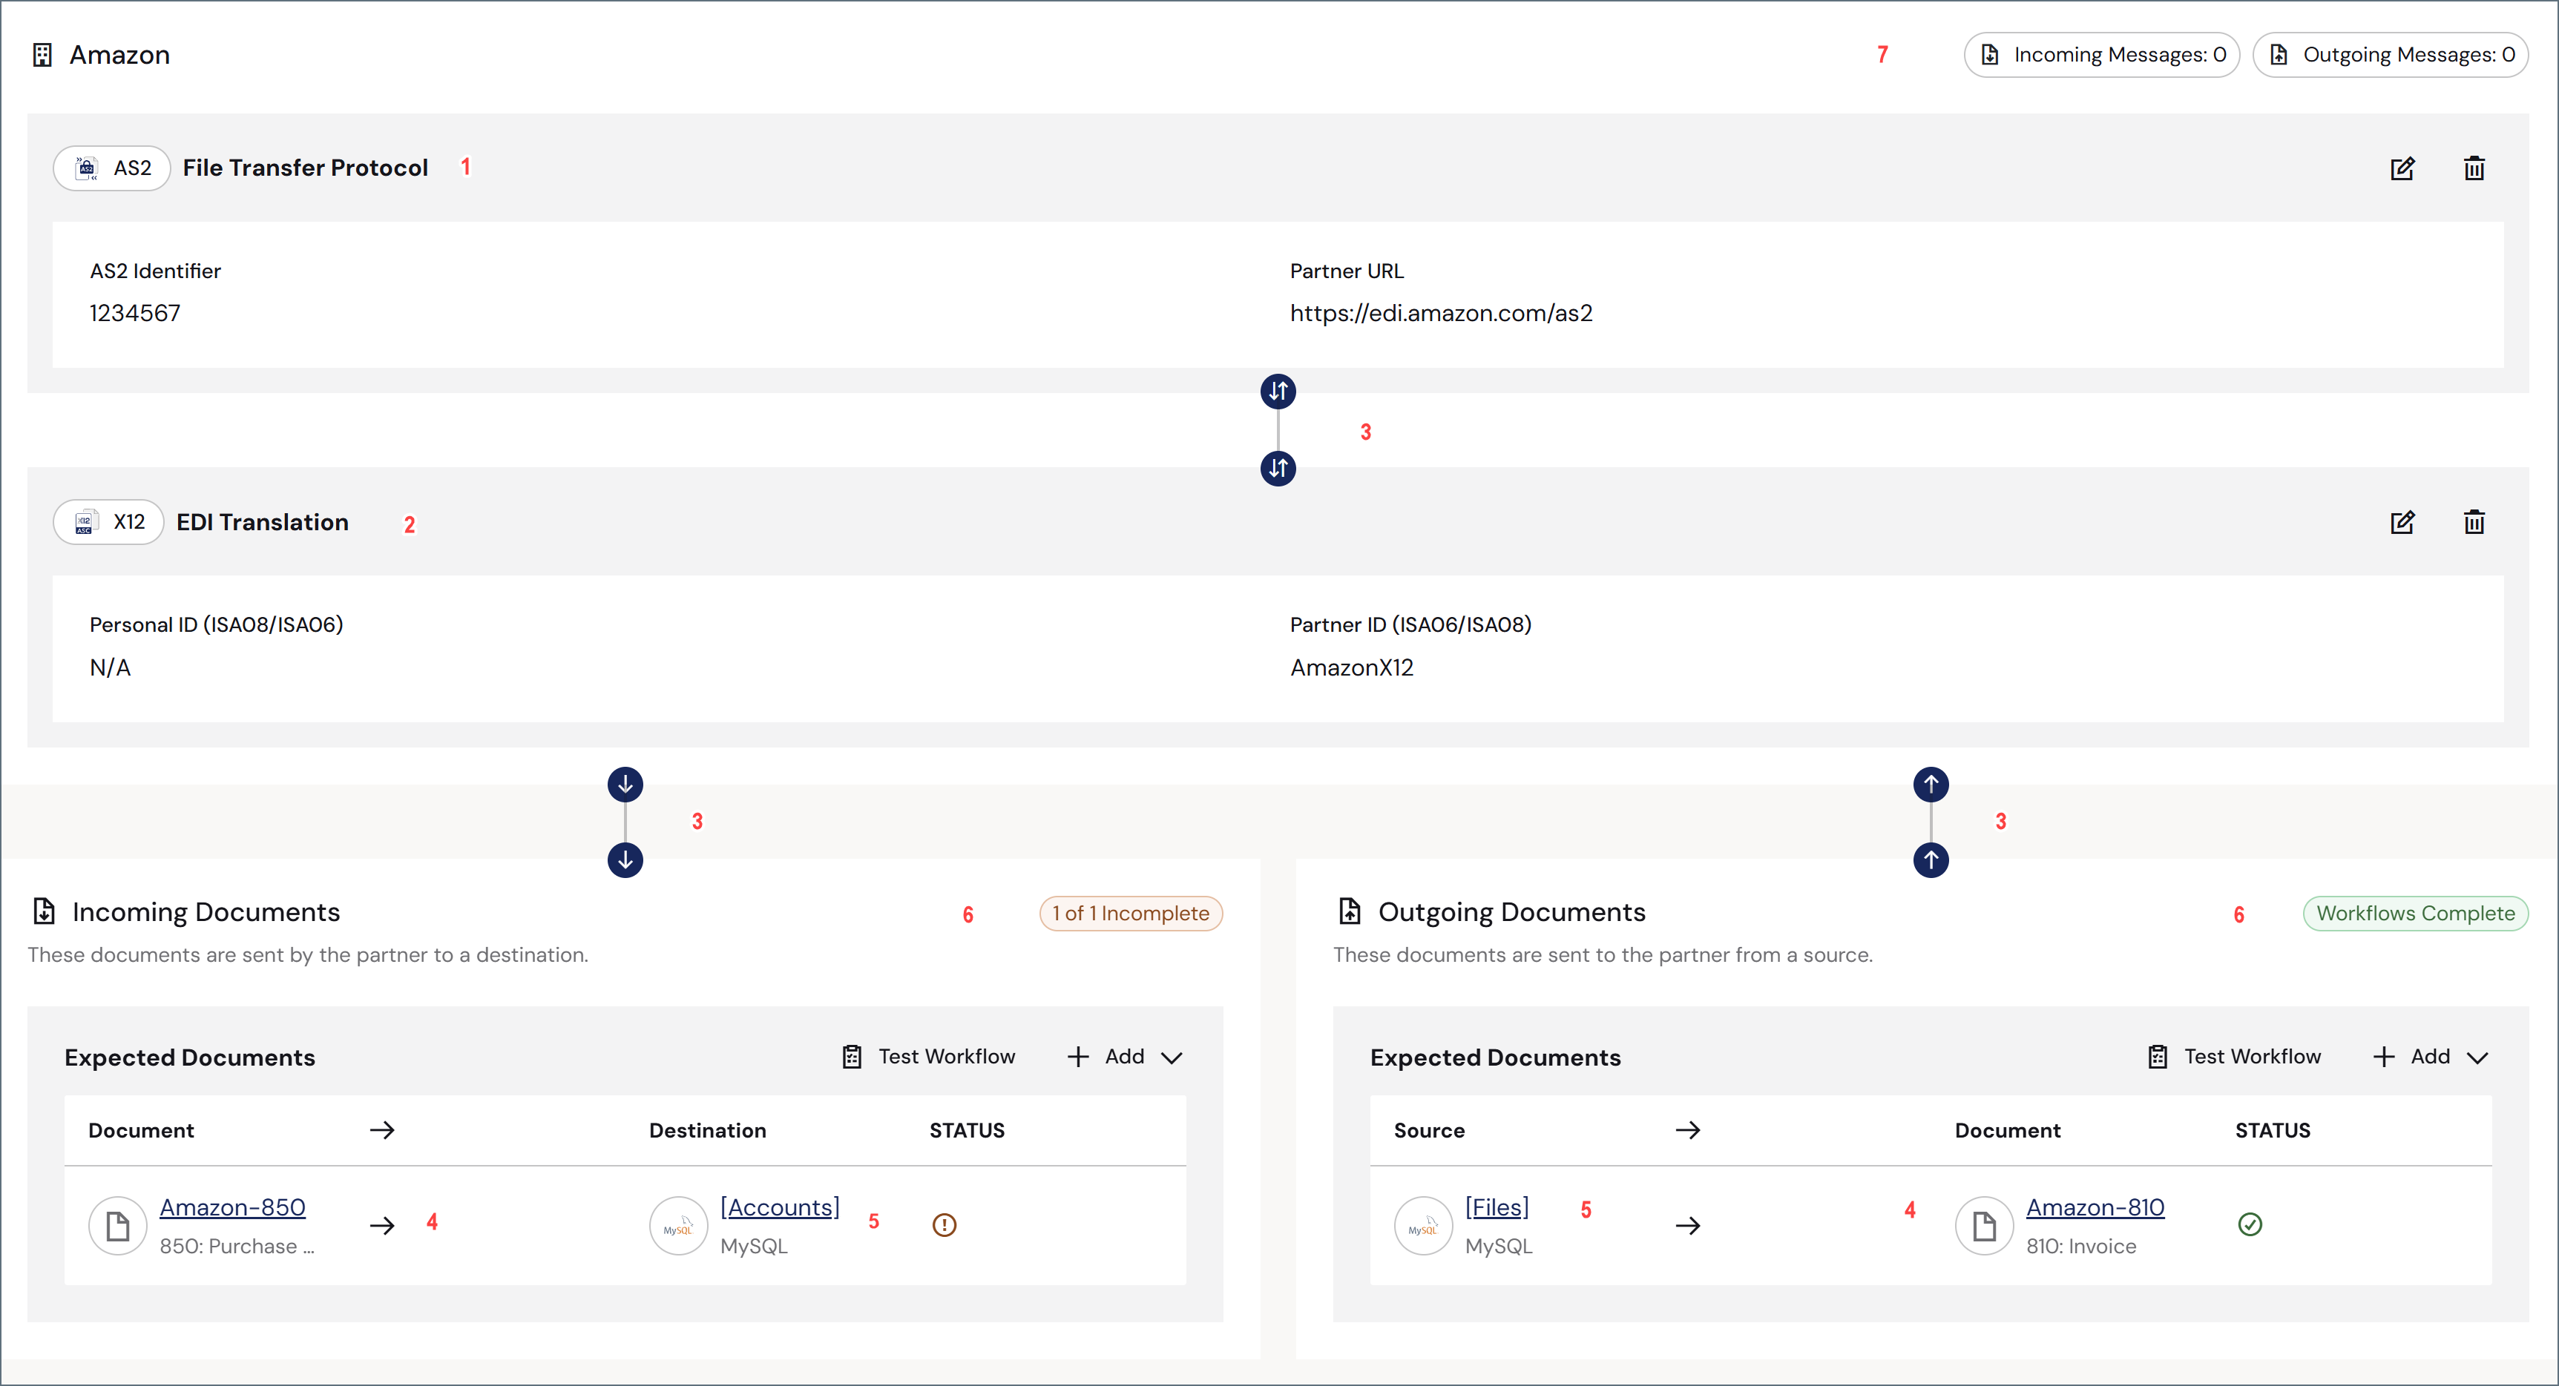Edit the AS2 File Transfer Protocol section
2559x1386 pixels.
2402,168
